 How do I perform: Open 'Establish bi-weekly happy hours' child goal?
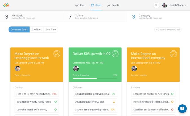[37, 102]
